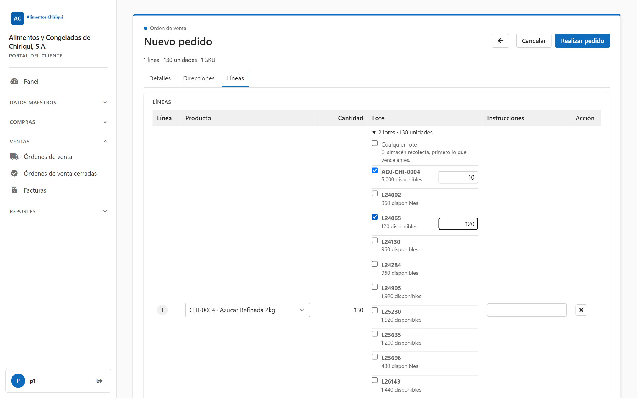Check lot L24284

pos(375,264)
